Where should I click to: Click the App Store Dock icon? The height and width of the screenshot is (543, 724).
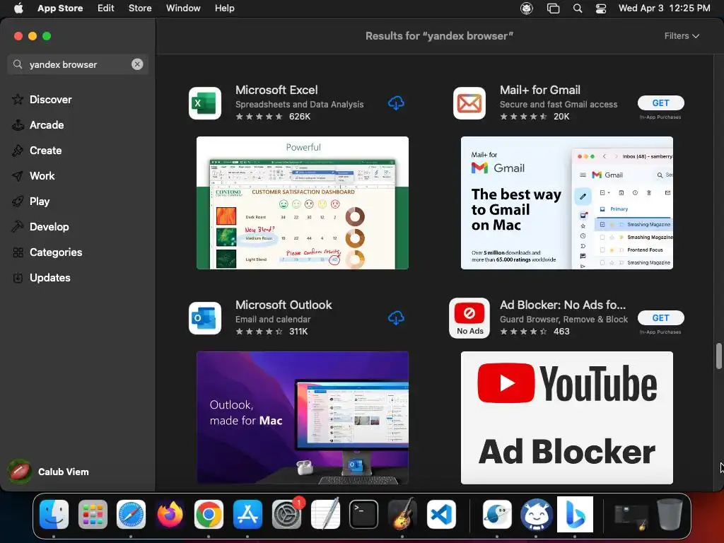247,514
